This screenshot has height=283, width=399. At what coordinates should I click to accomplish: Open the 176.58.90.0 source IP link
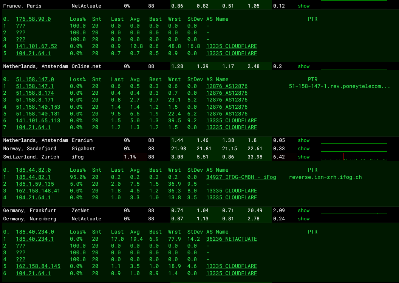coord(33,19)
